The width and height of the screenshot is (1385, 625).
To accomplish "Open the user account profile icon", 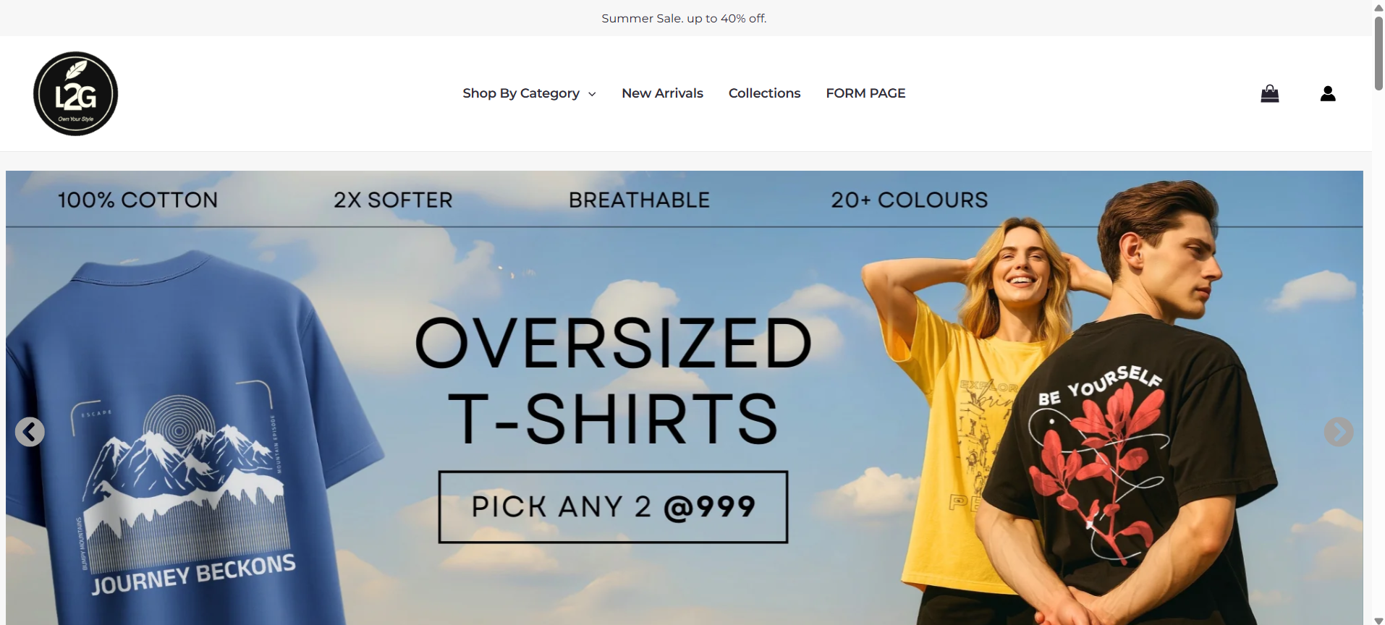I will pyautogui.click(x=1327, y=93).
